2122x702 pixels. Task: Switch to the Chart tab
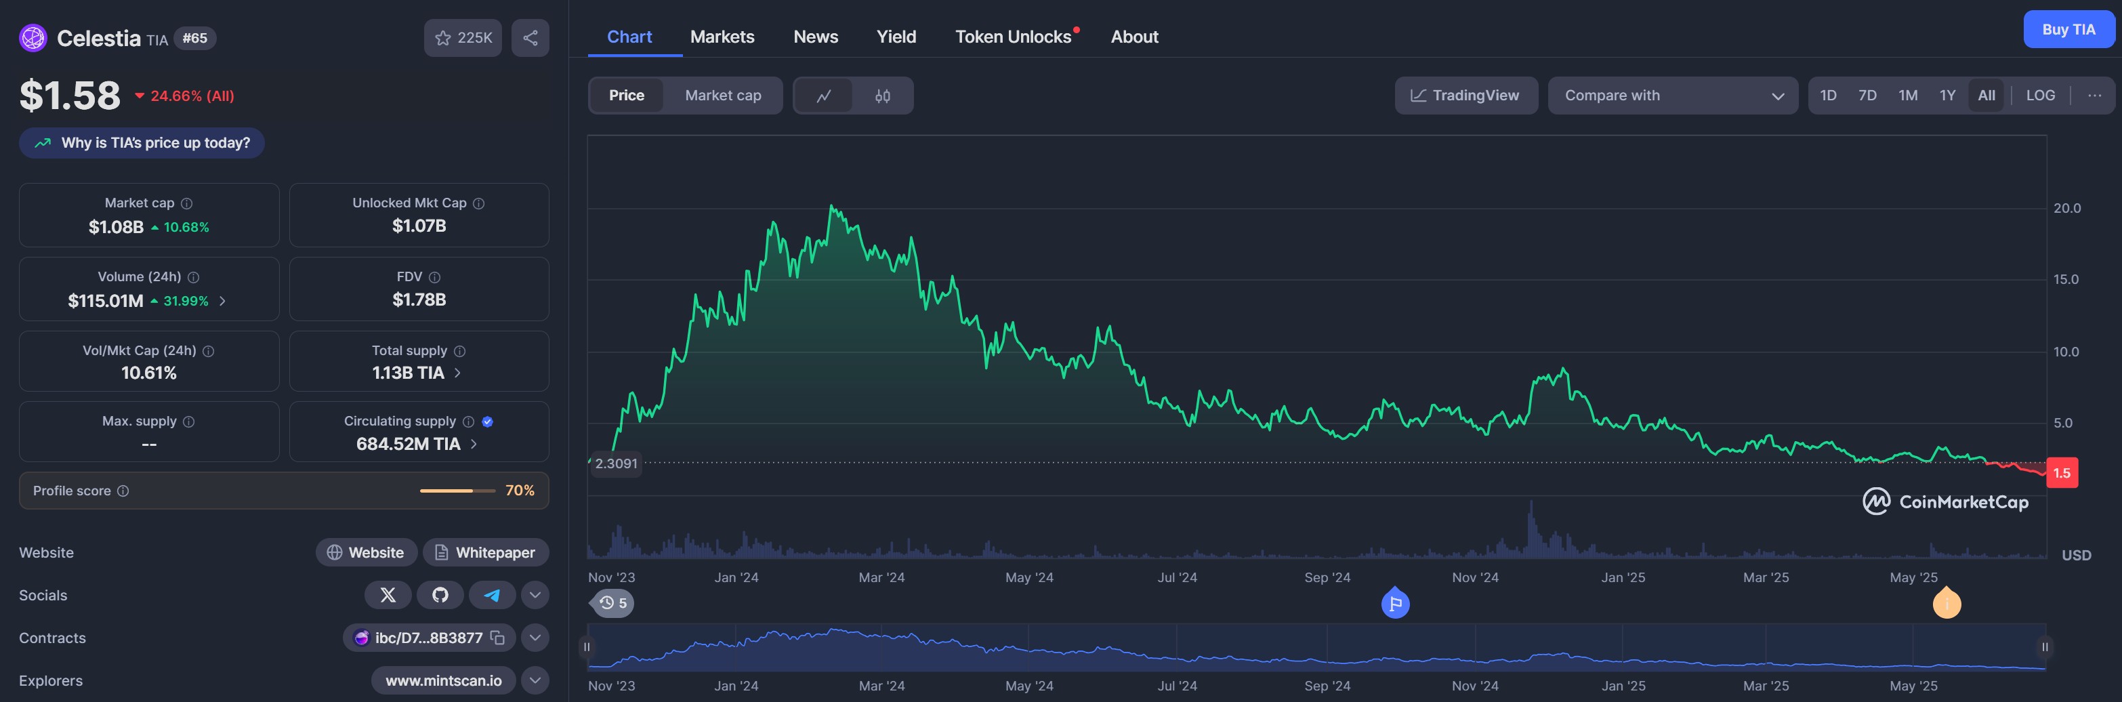click(x=629, y=37)
